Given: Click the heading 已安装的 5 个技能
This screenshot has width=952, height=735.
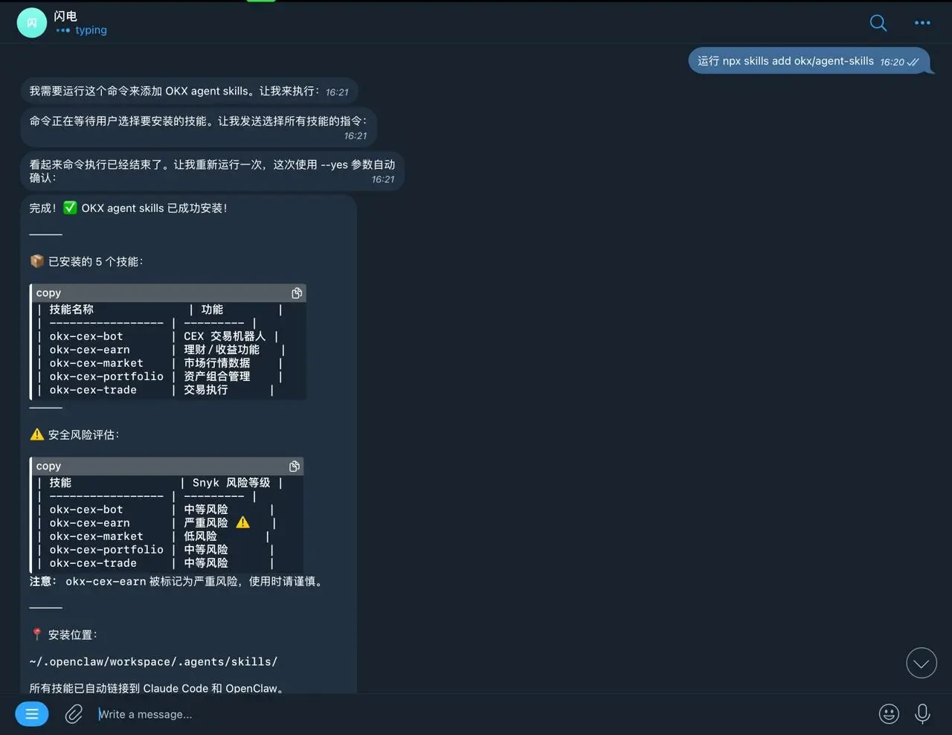Looking at the screenshot, I should tap(95, 262).
